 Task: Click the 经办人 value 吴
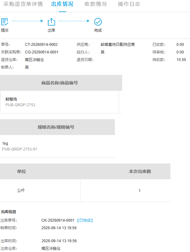[x=103, y=52]
